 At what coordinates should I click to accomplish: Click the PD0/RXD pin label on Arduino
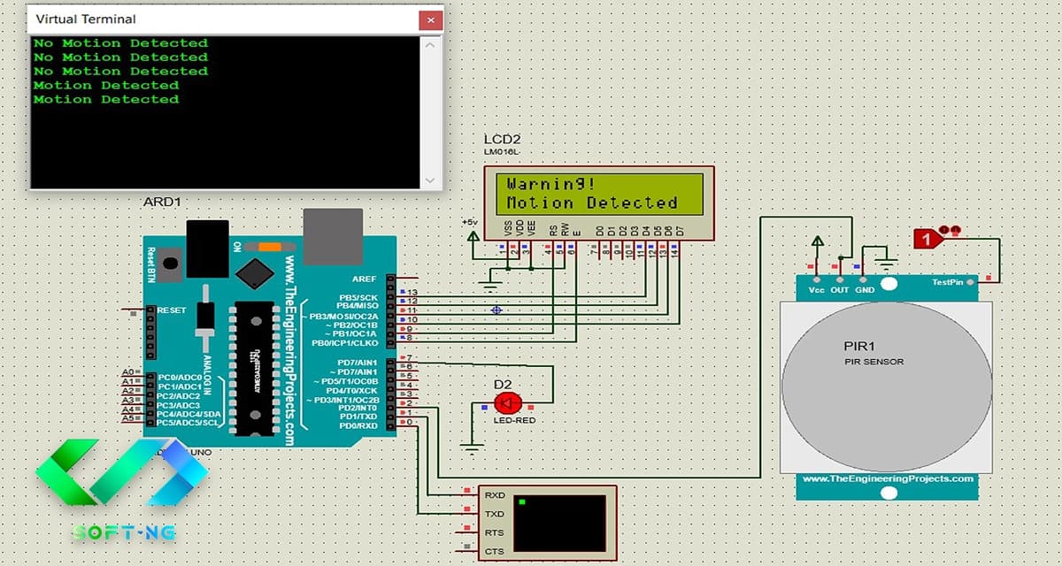coord(358,425)
